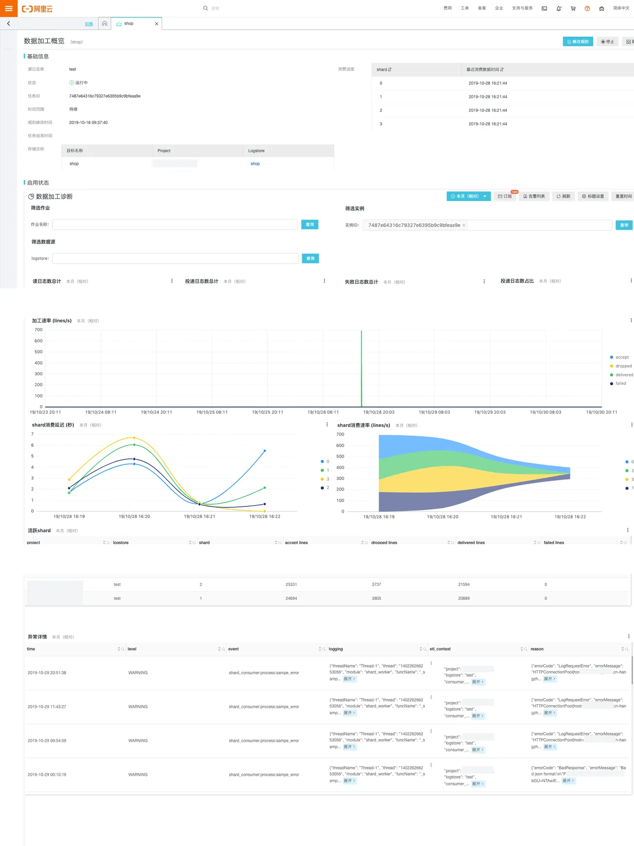Expand etl_context for 2019-10-29 09:54:59 row
This screenshot has width=634, height=846.
point(478,750)
